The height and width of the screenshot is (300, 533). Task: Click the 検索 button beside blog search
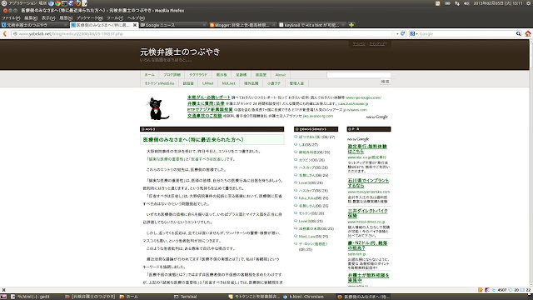[385, 82]
